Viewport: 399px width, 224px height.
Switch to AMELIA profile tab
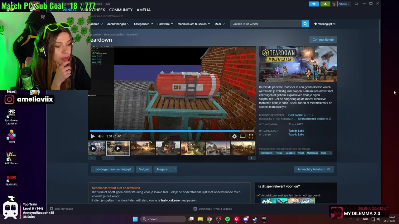pyautogui.click(x=144, y=10)
